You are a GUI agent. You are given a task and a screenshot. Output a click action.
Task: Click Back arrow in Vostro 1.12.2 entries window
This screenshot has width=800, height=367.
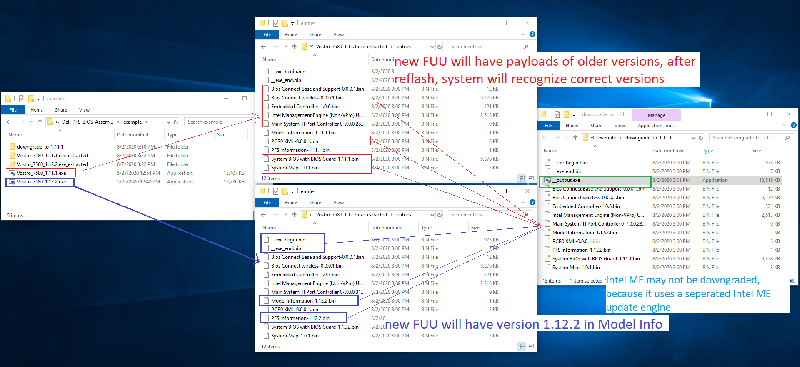[x=263, y=215]
